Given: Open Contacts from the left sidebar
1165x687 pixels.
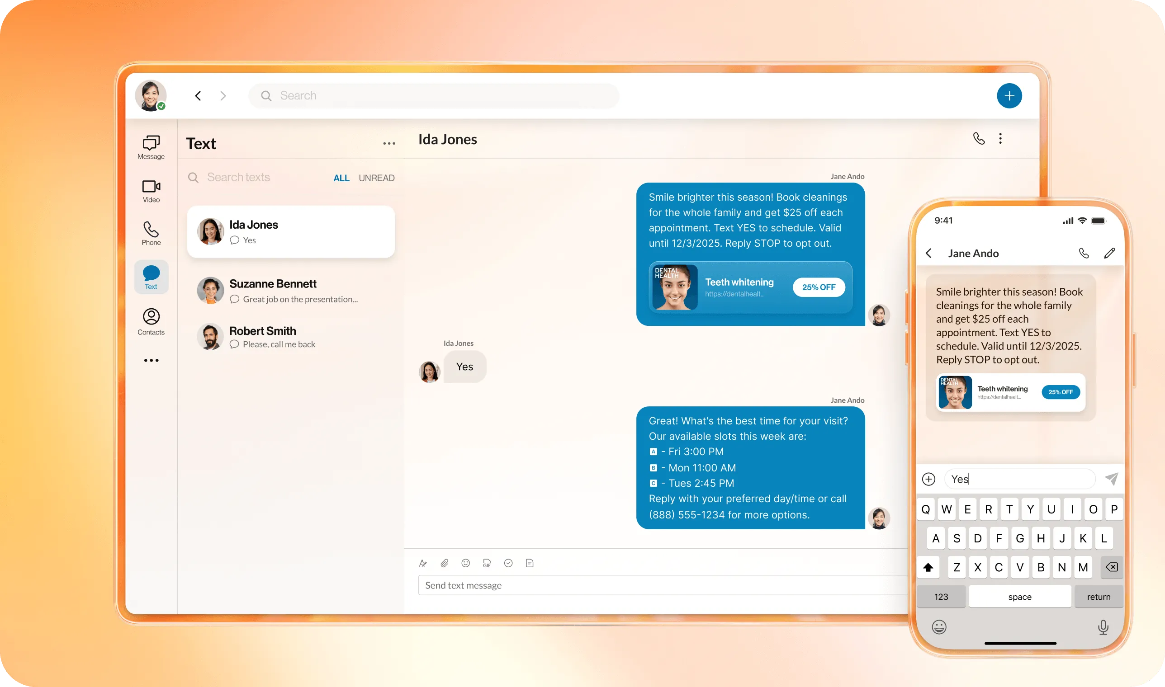Looking at the screenshot, I should click(x=151, y=320).
